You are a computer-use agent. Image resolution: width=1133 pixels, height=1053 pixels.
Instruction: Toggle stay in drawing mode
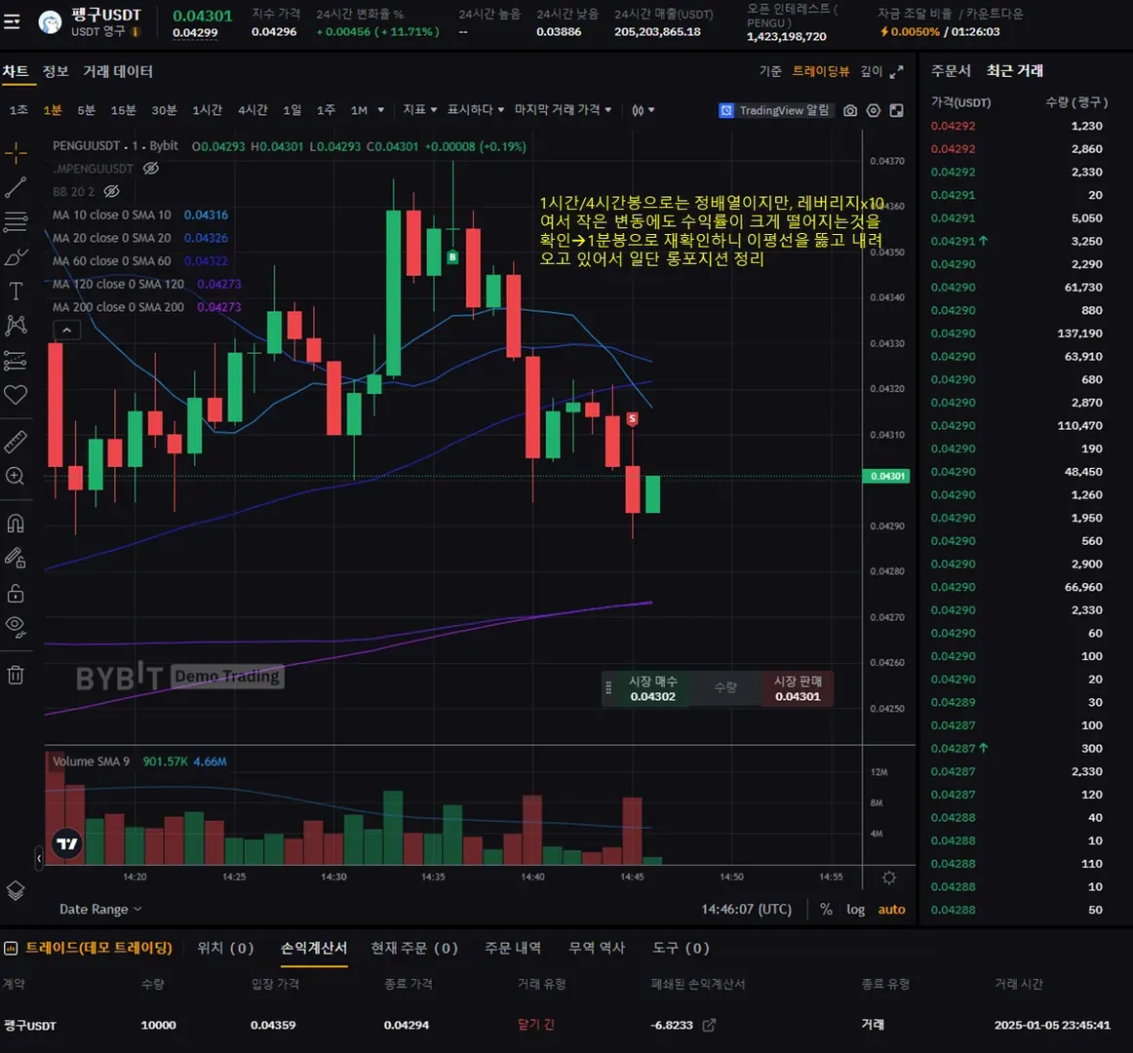click(16, 558)
